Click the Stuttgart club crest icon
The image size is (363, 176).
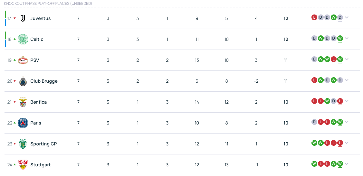tap(23, 165)
